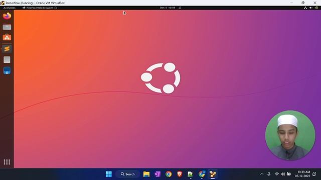Open File Explorer from taskbar

pos(146,174)
